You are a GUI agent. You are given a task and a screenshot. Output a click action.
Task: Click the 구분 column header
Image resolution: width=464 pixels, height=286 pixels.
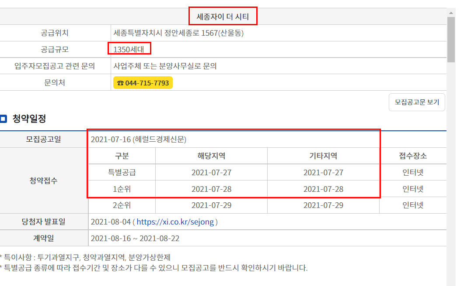[x=122, y=156]
